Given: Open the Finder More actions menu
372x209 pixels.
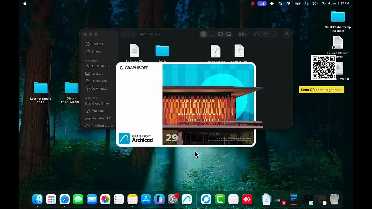Looking at the screenshot, I should click(x=274, y=34).
